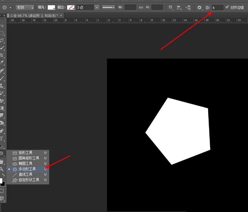
Task: Pick the Clone Stamp tool
Action: click(x=2, y=85)
